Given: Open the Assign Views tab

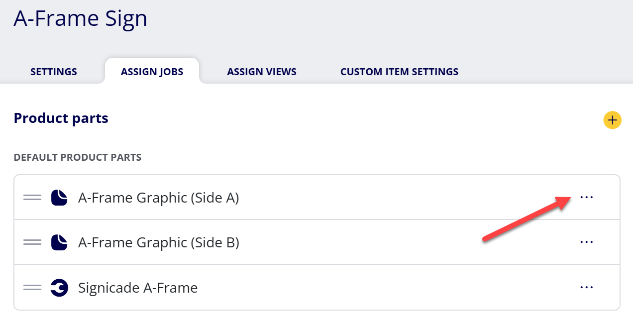Looking at the screenshot, I should click(x=262, y=72).
